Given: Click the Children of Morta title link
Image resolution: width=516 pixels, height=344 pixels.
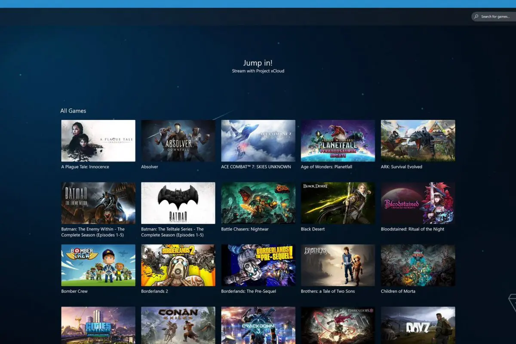Looking at the screenshot, I should point(398,292).
